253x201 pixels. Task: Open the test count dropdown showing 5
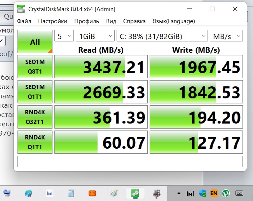64,36
